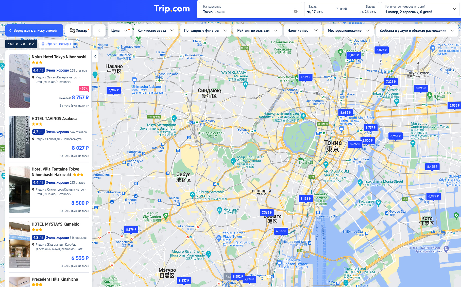View HOTEL TAVINOS Asakusa thumbnail
Viewport: 461px width, 287px height.
tap(20, 137)
